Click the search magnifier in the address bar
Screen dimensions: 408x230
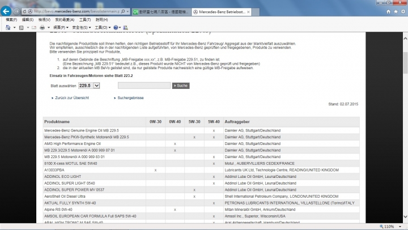tap(123, 11)
